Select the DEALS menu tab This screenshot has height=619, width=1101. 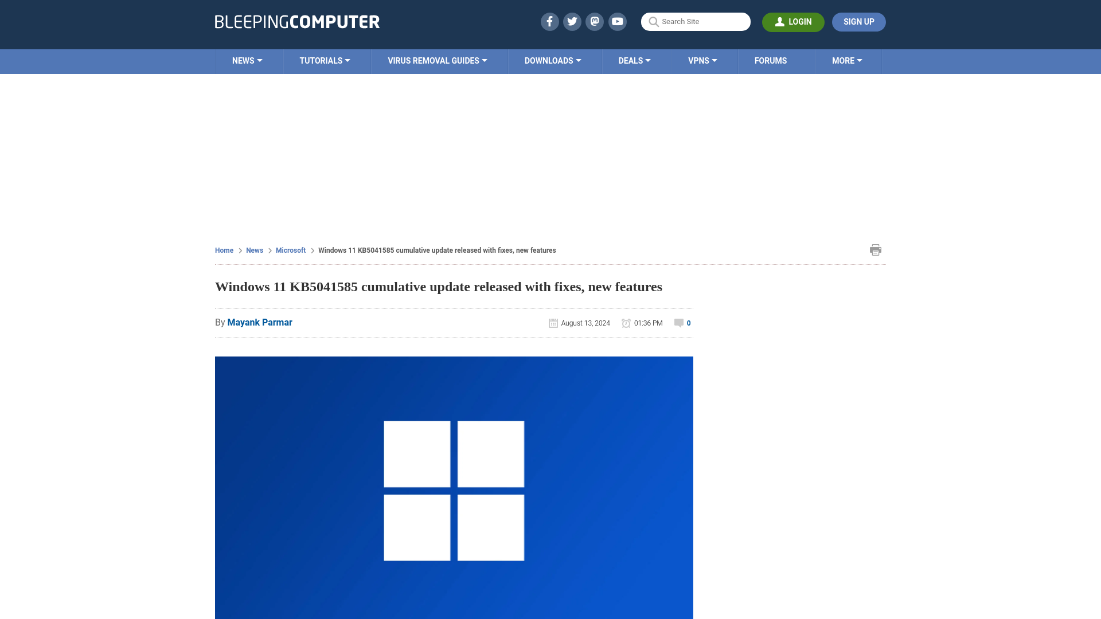click(634, 60)
